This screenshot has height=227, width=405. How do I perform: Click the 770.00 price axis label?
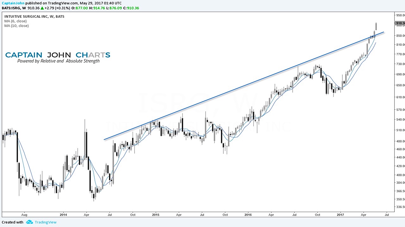[x=400, y=54]
